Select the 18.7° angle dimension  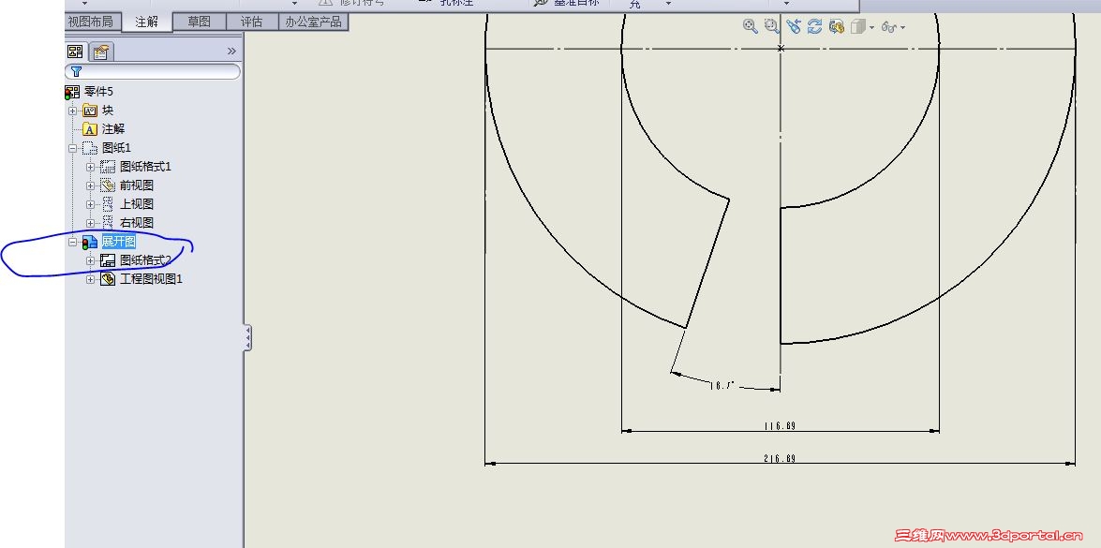pyautogui.click(x=722, y=385)
